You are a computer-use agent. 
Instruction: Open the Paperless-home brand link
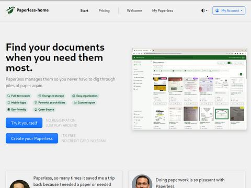tap(28, 10)
